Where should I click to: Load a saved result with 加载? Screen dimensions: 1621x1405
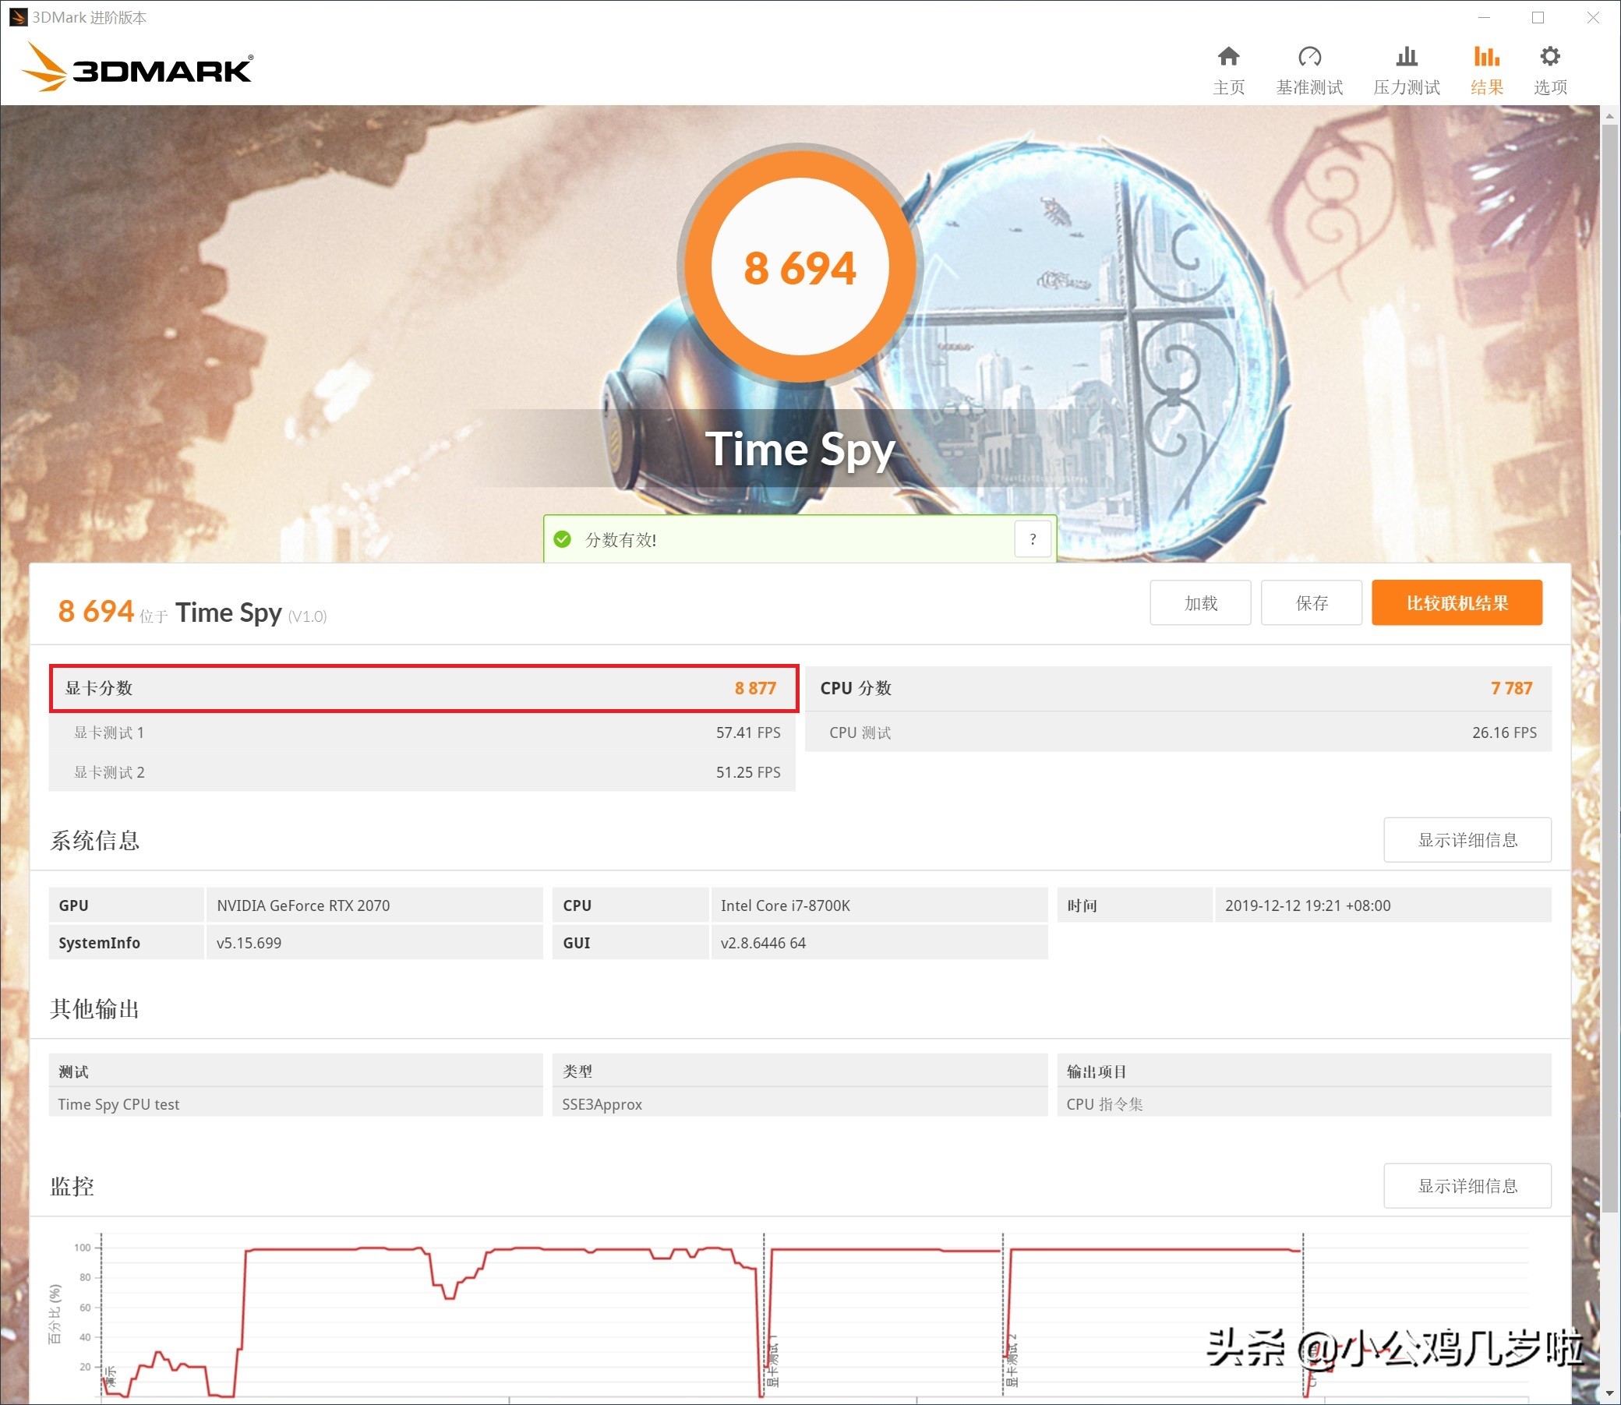click(1200, 602)
